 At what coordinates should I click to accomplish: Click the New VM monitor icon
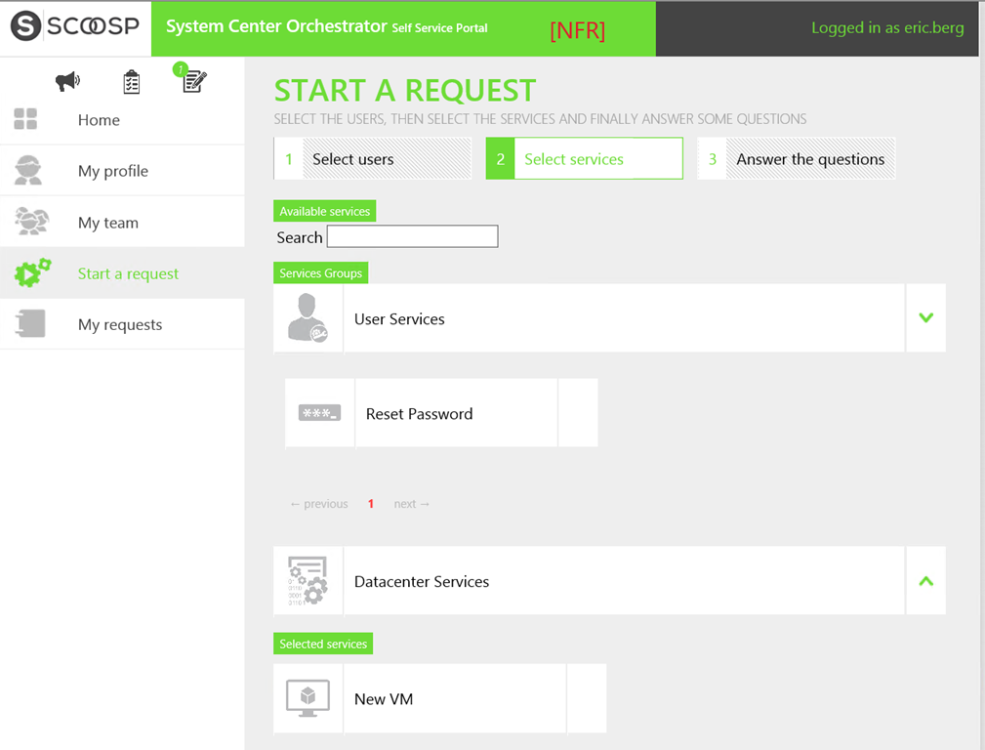pyautogui.click(x=308, y=699)
